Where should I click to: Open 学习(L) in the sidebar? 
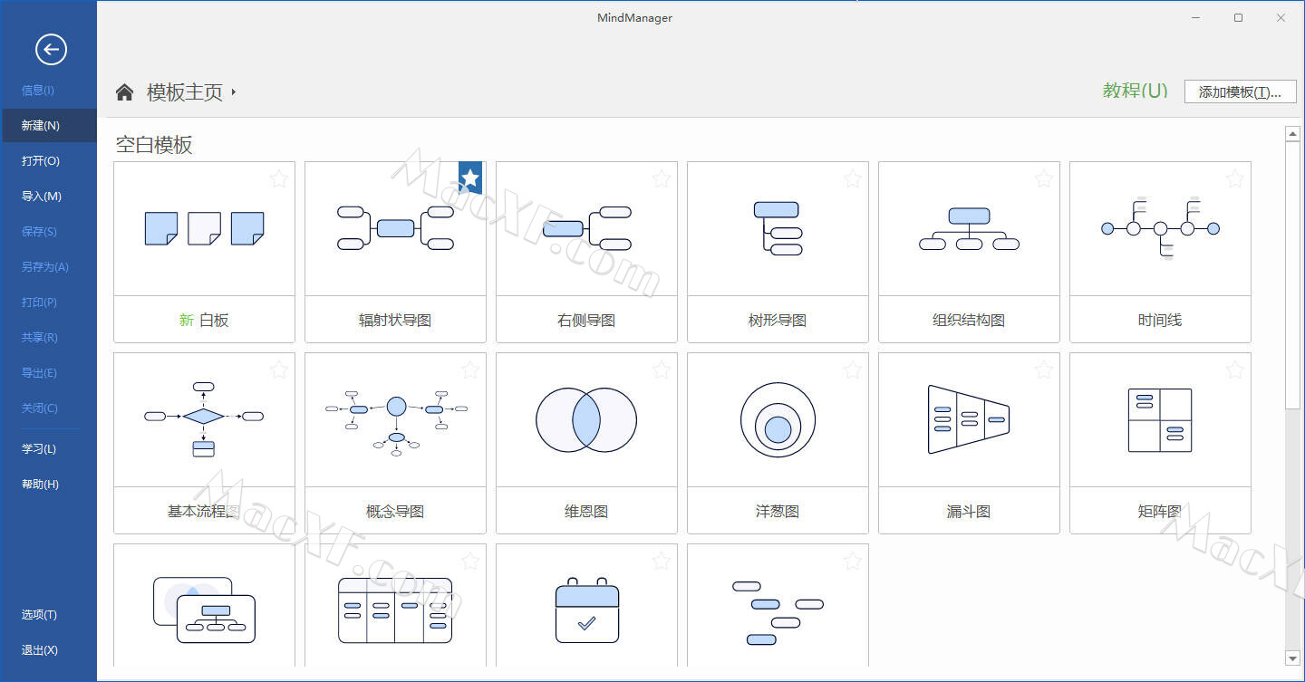[x=48, y=449]
